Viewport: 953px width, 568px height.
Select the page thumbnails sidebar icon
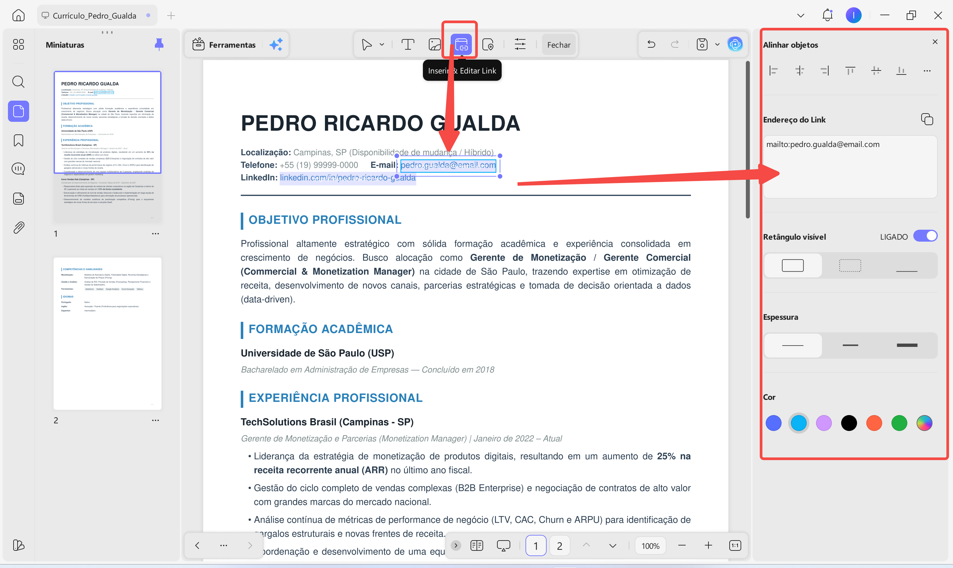coord(18,111)
